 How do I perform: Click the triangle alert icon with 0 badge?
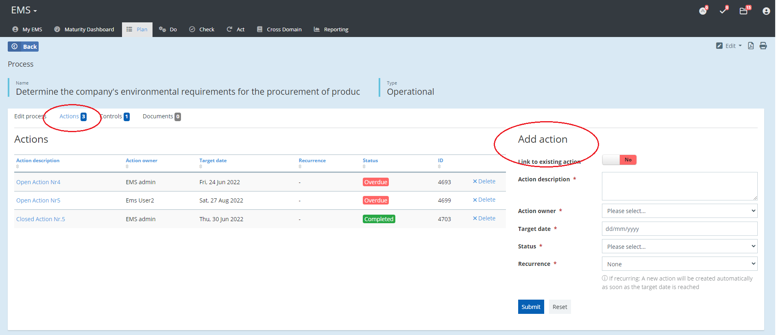coord(703,11)
